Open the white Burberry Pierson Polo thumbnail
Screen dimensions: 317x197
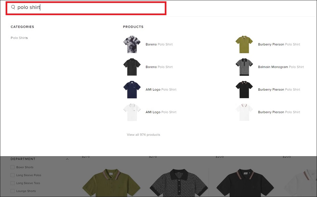pos(244,112)
